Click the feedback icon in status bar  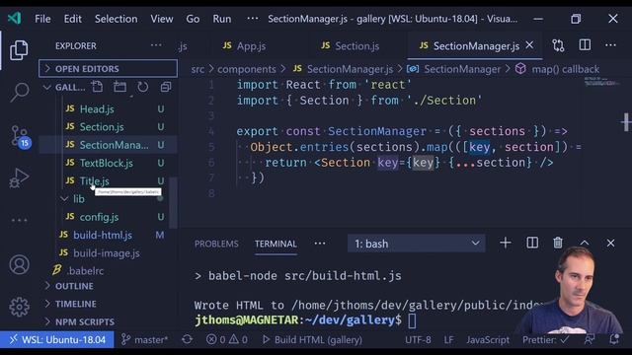click(590, 339)
